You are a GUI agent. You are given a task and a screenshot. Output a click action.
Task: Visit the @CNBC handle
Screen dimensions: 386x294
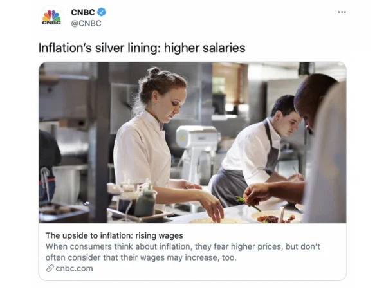[86, 23]
